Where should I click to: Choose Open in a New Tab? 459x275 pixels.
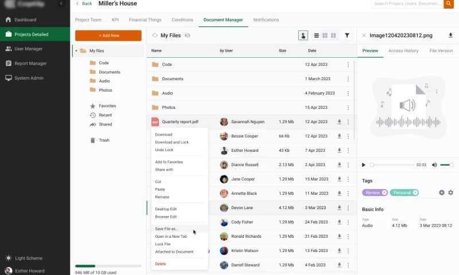171,237
